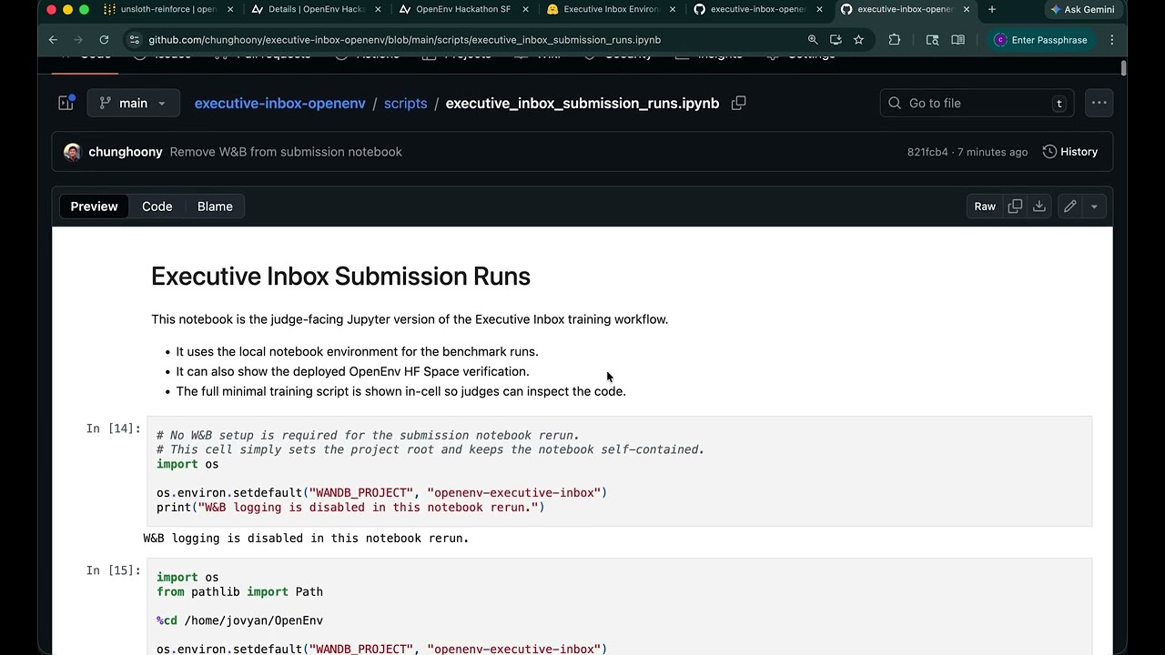Copy the file path next to the filename
The image size is (1165, 655).
coord(739,103)
